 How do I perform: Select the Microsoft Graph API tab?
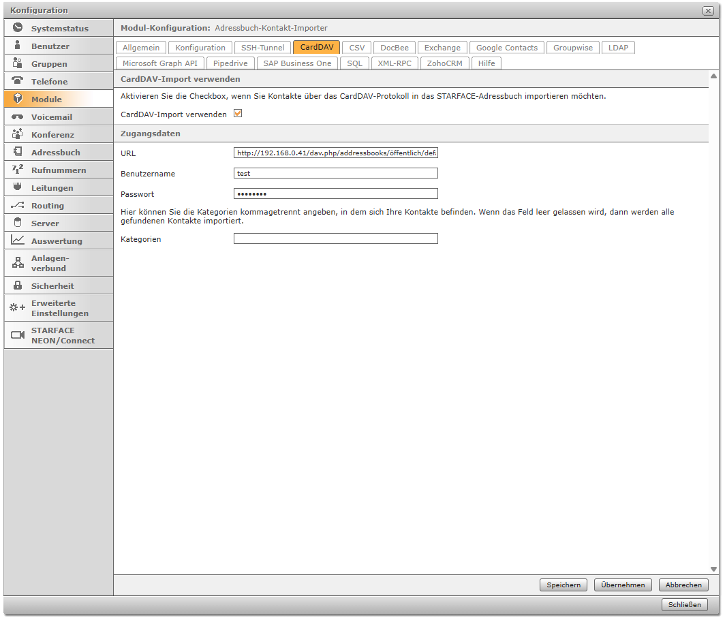[x=159, y=63]
